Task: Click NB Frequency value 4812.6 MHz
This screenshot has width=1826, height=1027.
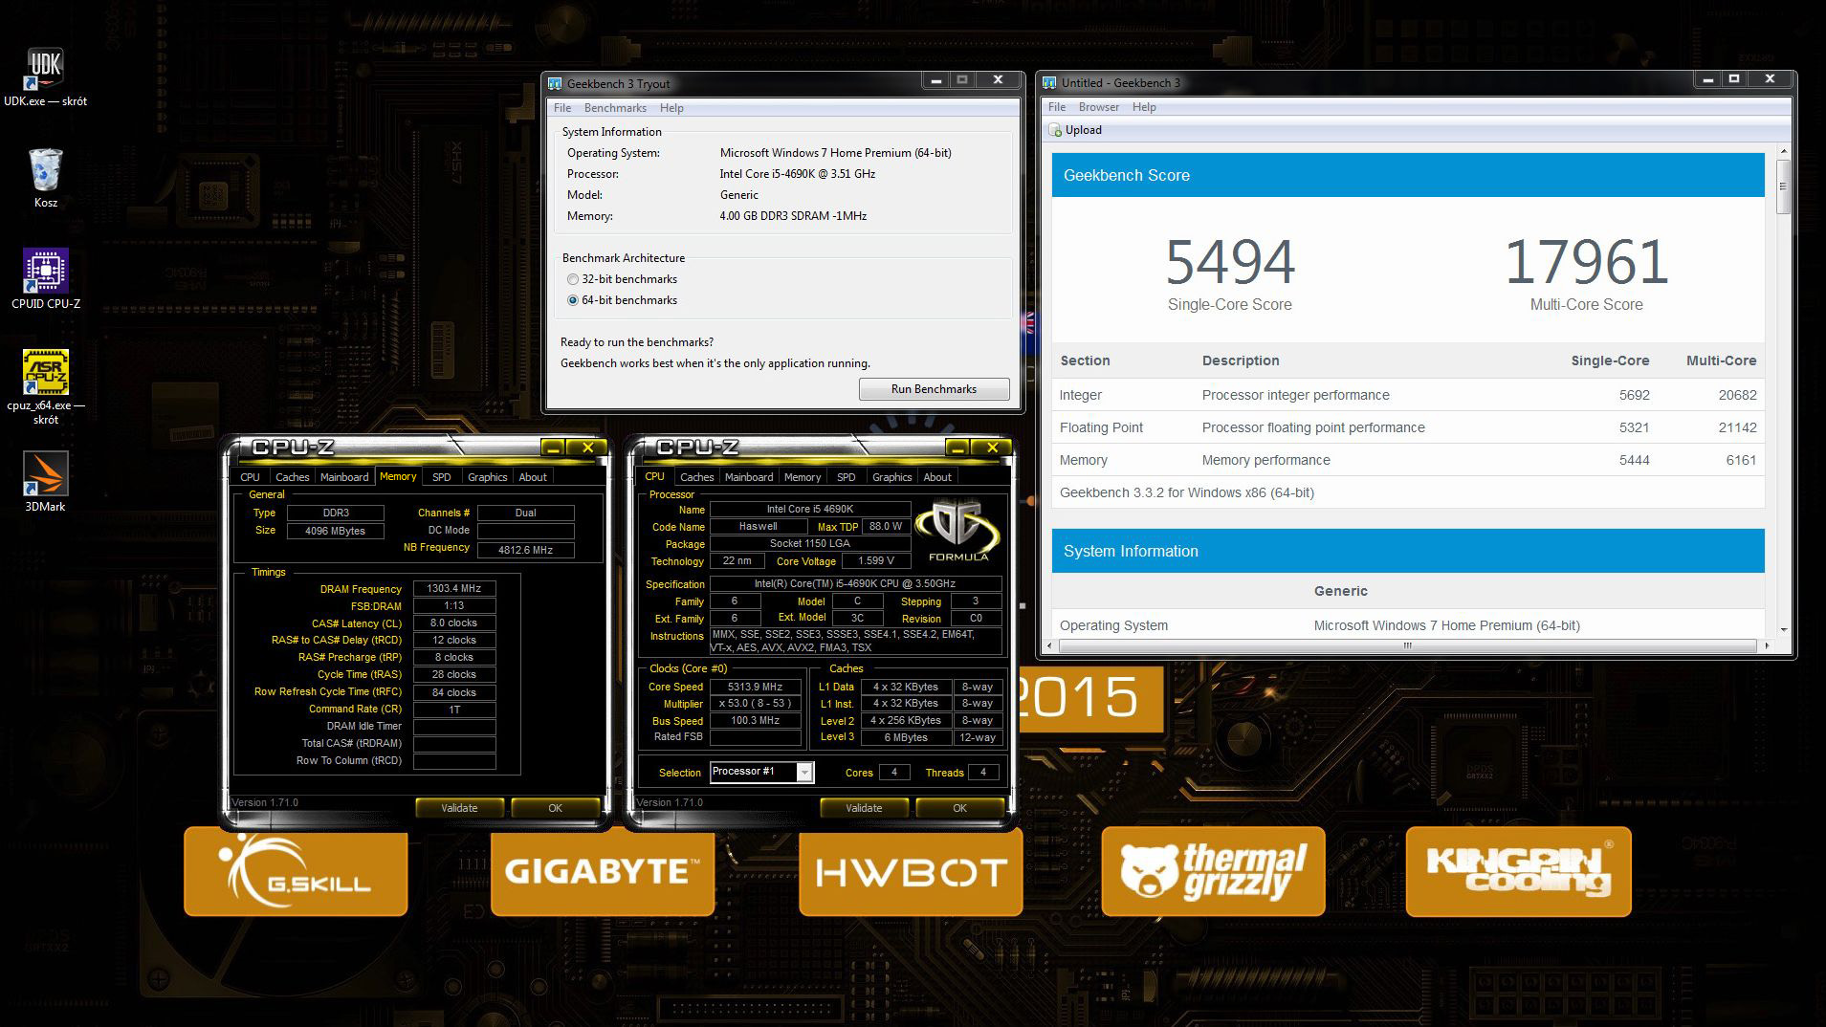Action: pos(525,550)
